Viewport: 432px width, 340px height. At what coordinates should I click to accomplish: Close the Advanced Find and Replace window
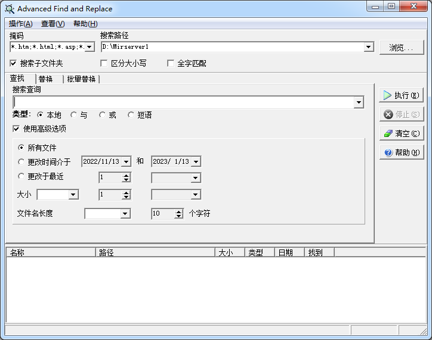point(414,7)
